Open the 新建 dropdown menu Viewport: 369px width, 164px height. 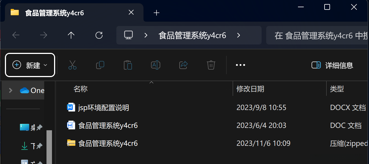click(x=30, y=65)
